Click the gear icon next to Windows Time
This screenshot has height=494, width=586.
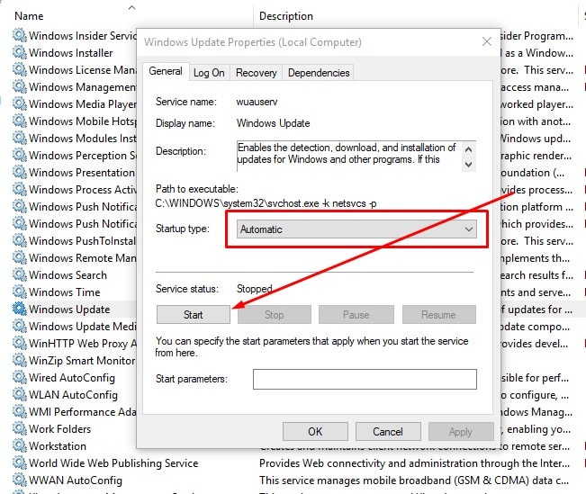tap(19, 292)
